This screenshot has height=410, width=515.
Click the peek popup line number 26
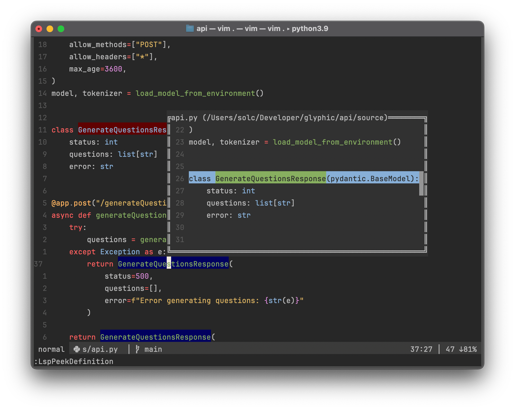point(180,179)
